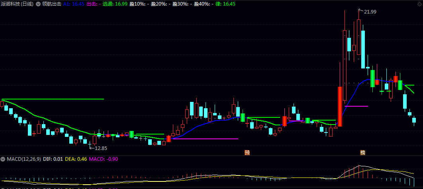
Task: Select the 21.99 high price label
Action: point(370,12)
